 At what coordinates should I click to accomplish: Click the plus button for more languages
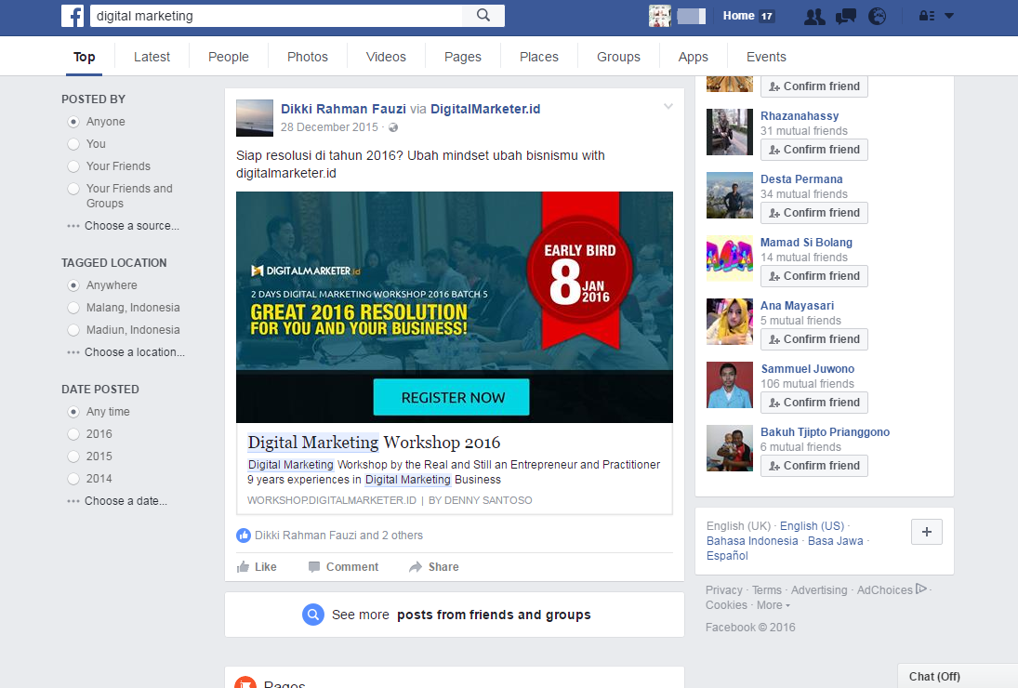[x=927, y=532]
